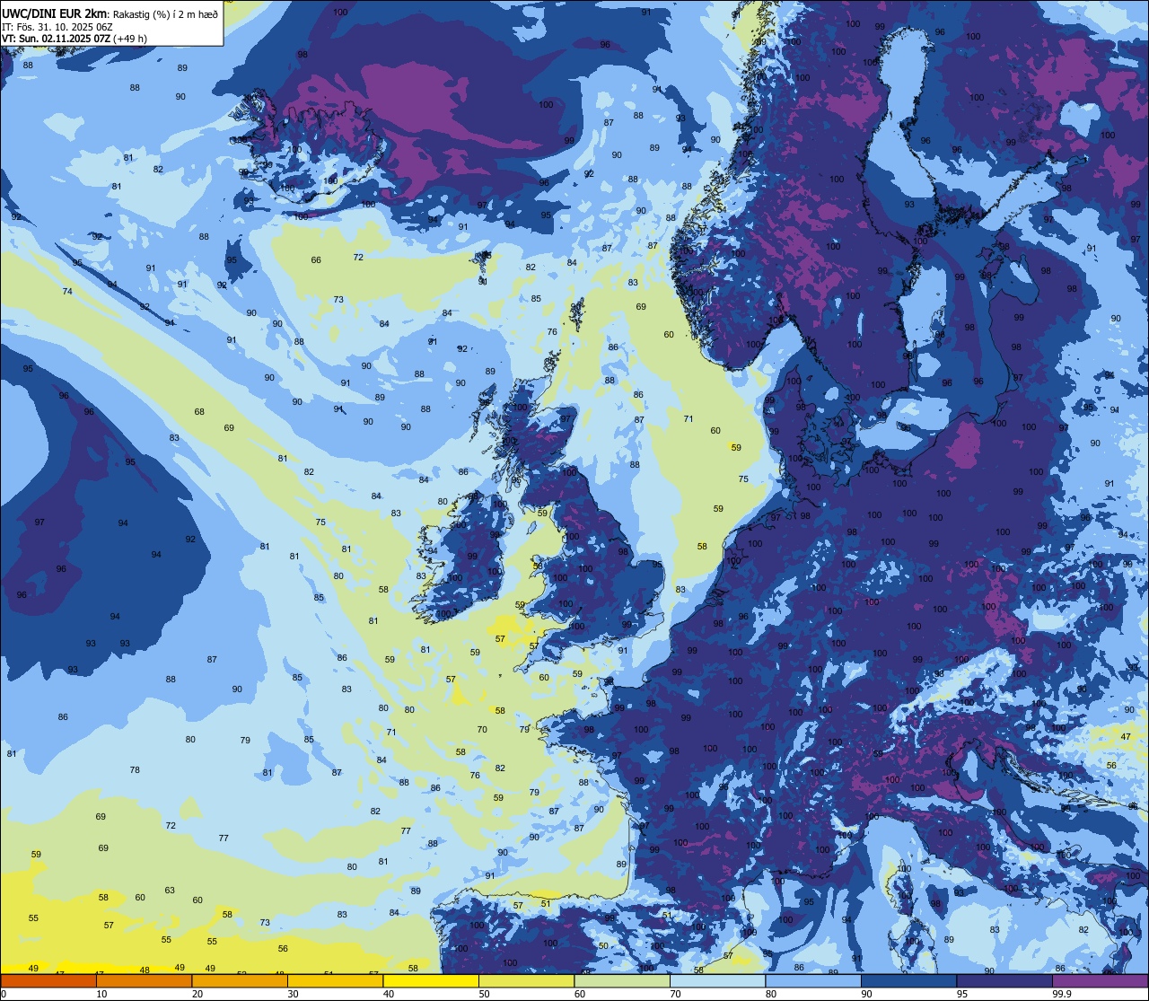Click the 30–40 legend color swatch
1149x1001 pixels.
[x=336, y=980]
